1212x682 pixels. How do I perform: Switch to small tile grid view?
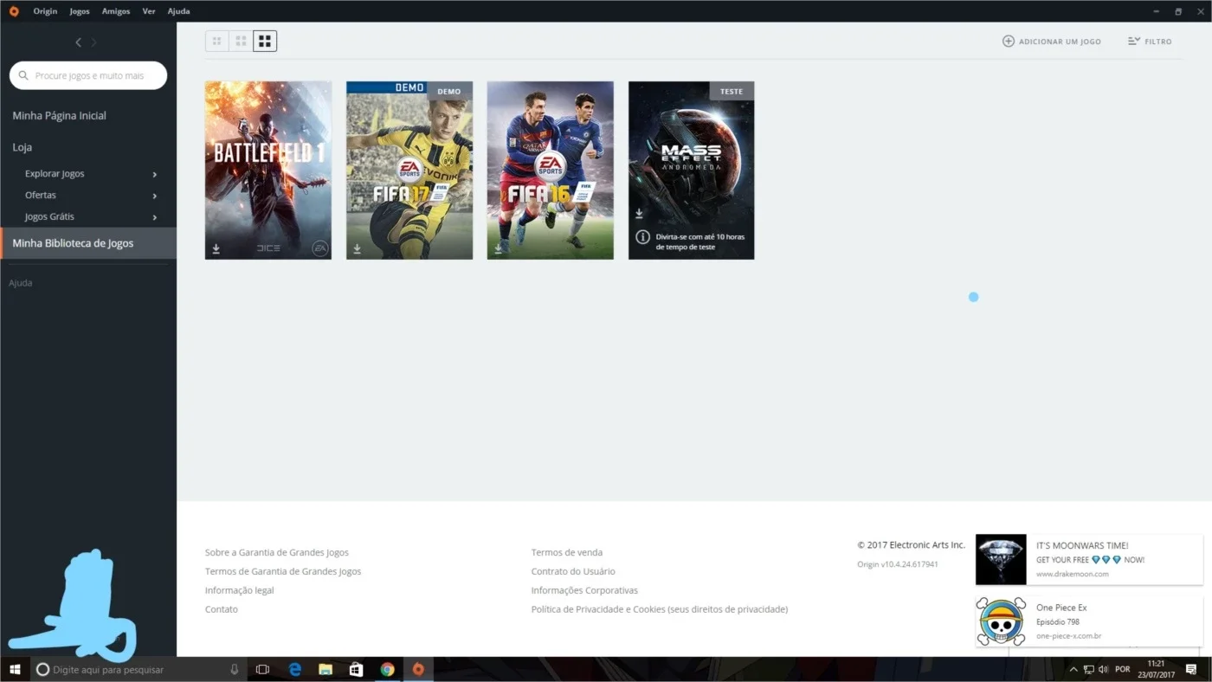pyautogui.click(x=217, y=41)
